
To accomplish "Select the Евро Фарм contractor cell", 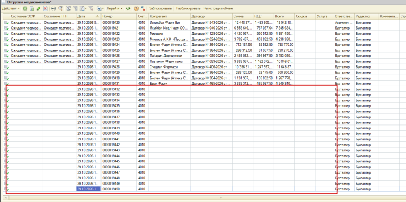I will [169, 83].
